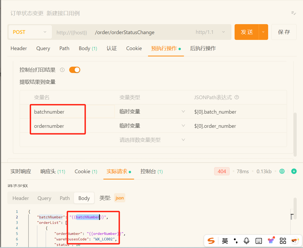Click the "WX_LC002" warehouse code value

click(104, 239)
